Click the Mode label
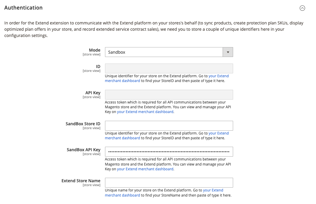 95,50
